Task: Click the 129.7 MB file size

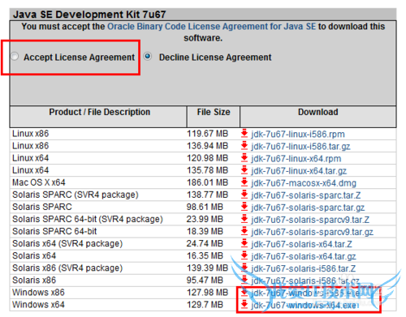Action: [x=205, y=305]
